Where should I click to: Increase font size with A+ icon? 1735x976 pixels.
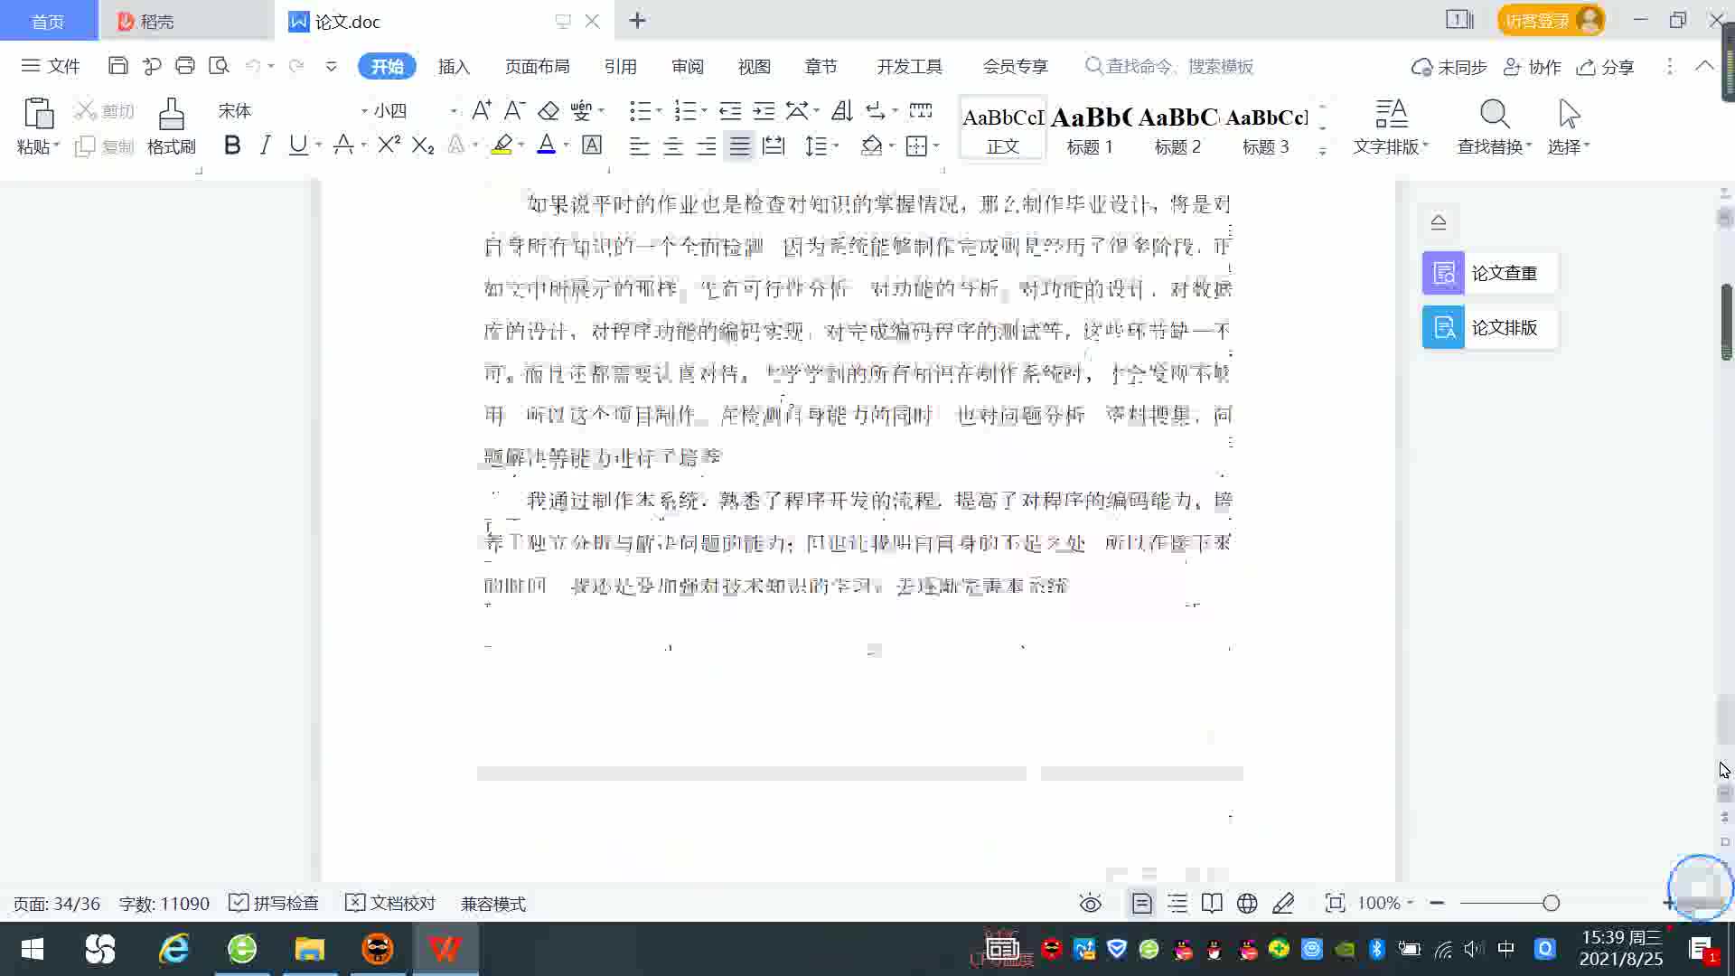(x=482, y=110)
